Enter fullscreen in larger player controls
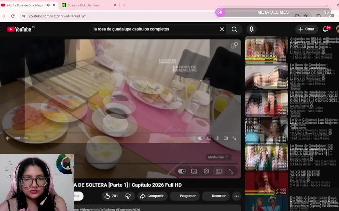This screenshot has height=211, width=339. tap(231, 171)
